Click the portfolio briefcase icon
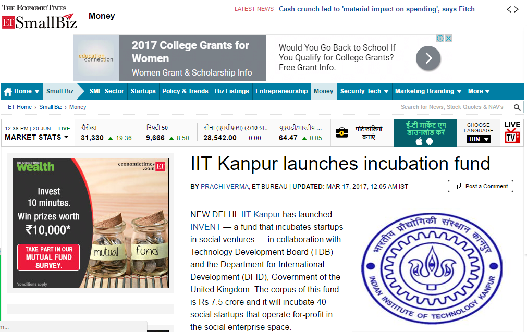 (x=342, y=133)
